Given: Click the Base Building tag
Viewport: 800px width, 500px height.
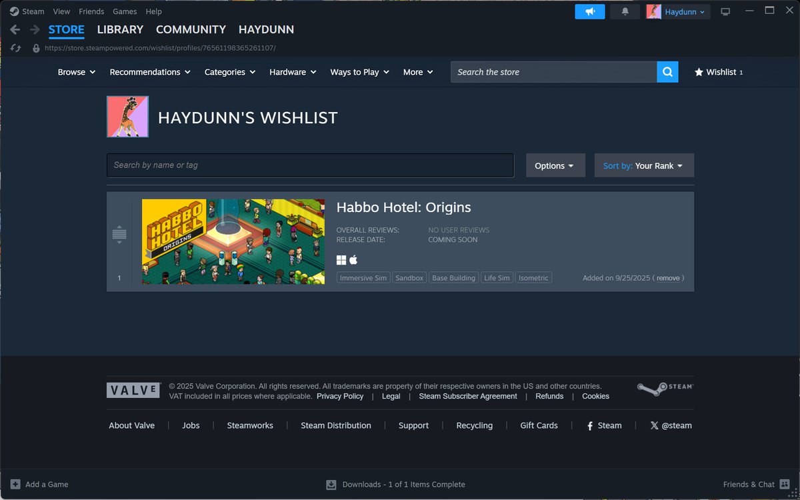Looking at the screenshot, I should point(453,278).
